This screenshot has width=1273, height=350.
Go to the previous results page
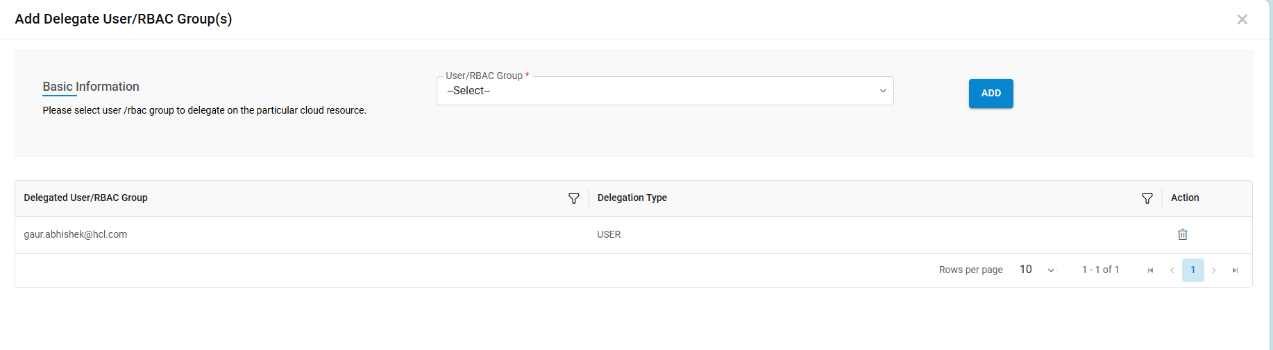pos(1172,270)
